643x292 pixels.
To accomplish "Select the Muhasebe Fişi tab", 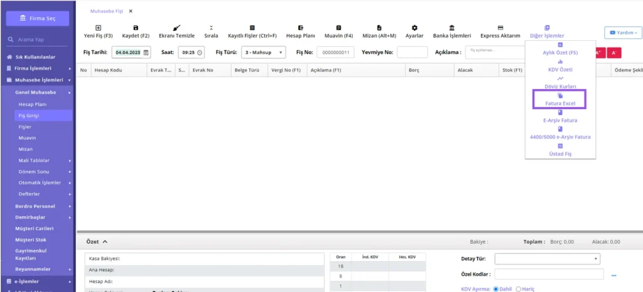I will pos(107,11).
